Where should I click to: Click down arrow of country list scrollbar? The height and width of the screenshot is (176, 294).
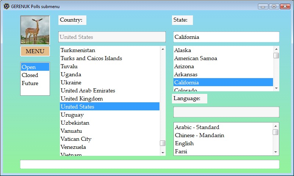pyautogui.click(x=162, y=152)
